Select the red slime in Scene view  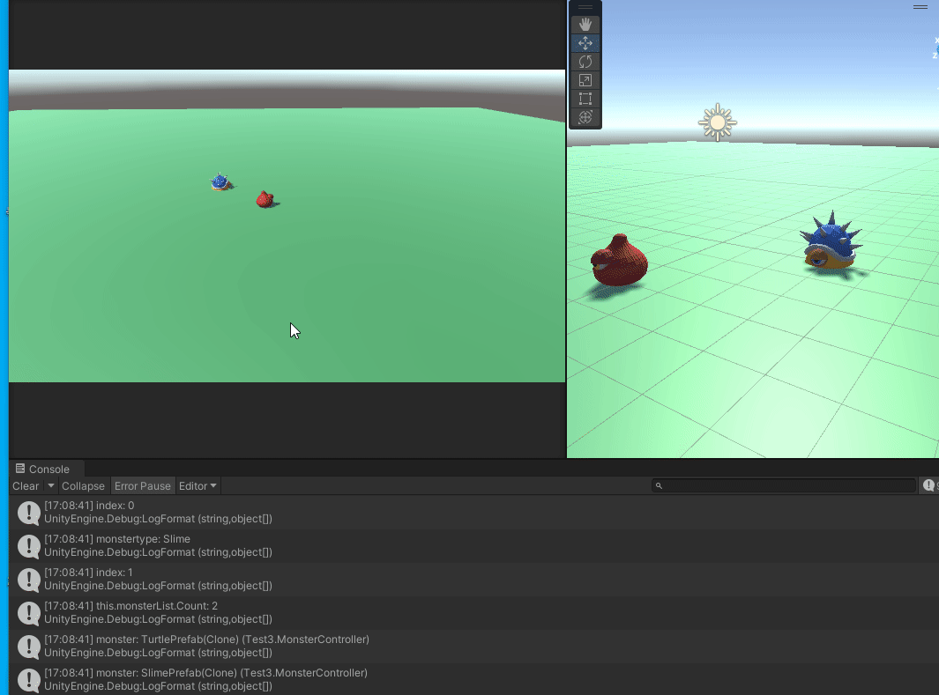coord(619,260)
